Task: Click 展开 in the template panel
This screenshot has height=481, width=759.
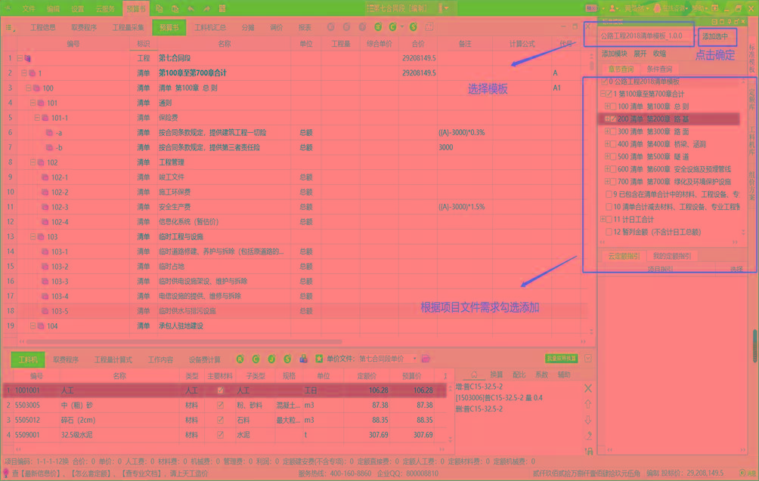Action: click(640, 54)
